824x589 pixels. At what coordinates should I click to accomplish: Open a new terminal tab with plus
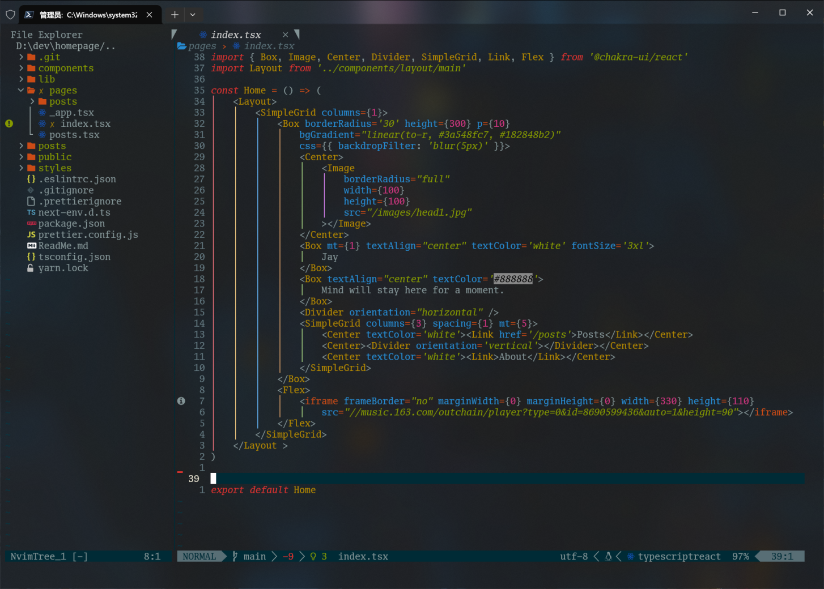point(175,15)
